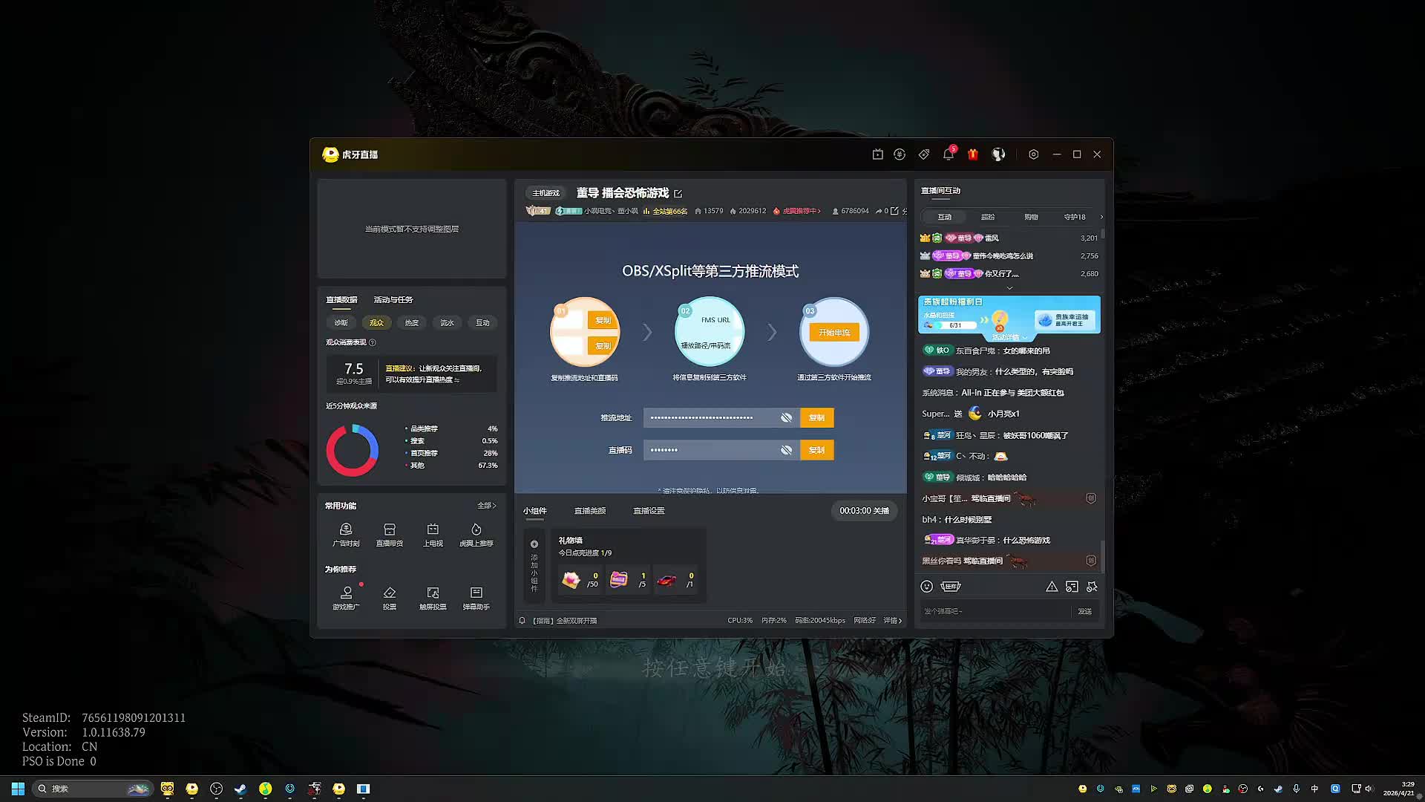Viewport: 1425px width, 802px height.
Task: Click the warning triangle icon in chat
Action: tap(1052, 587)
